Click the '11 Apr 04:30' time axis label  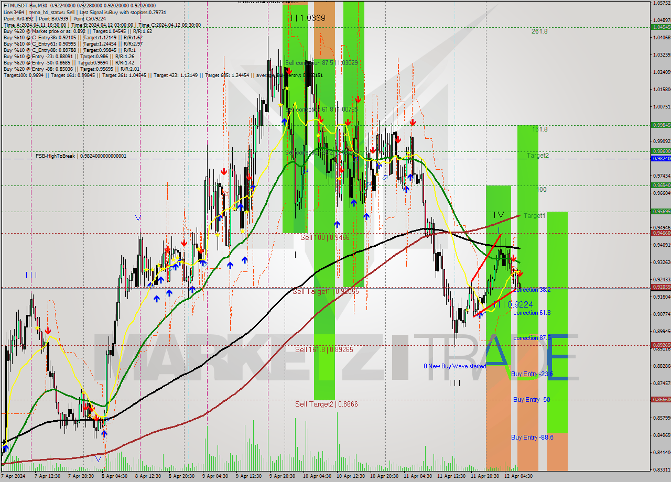[417, 476]
